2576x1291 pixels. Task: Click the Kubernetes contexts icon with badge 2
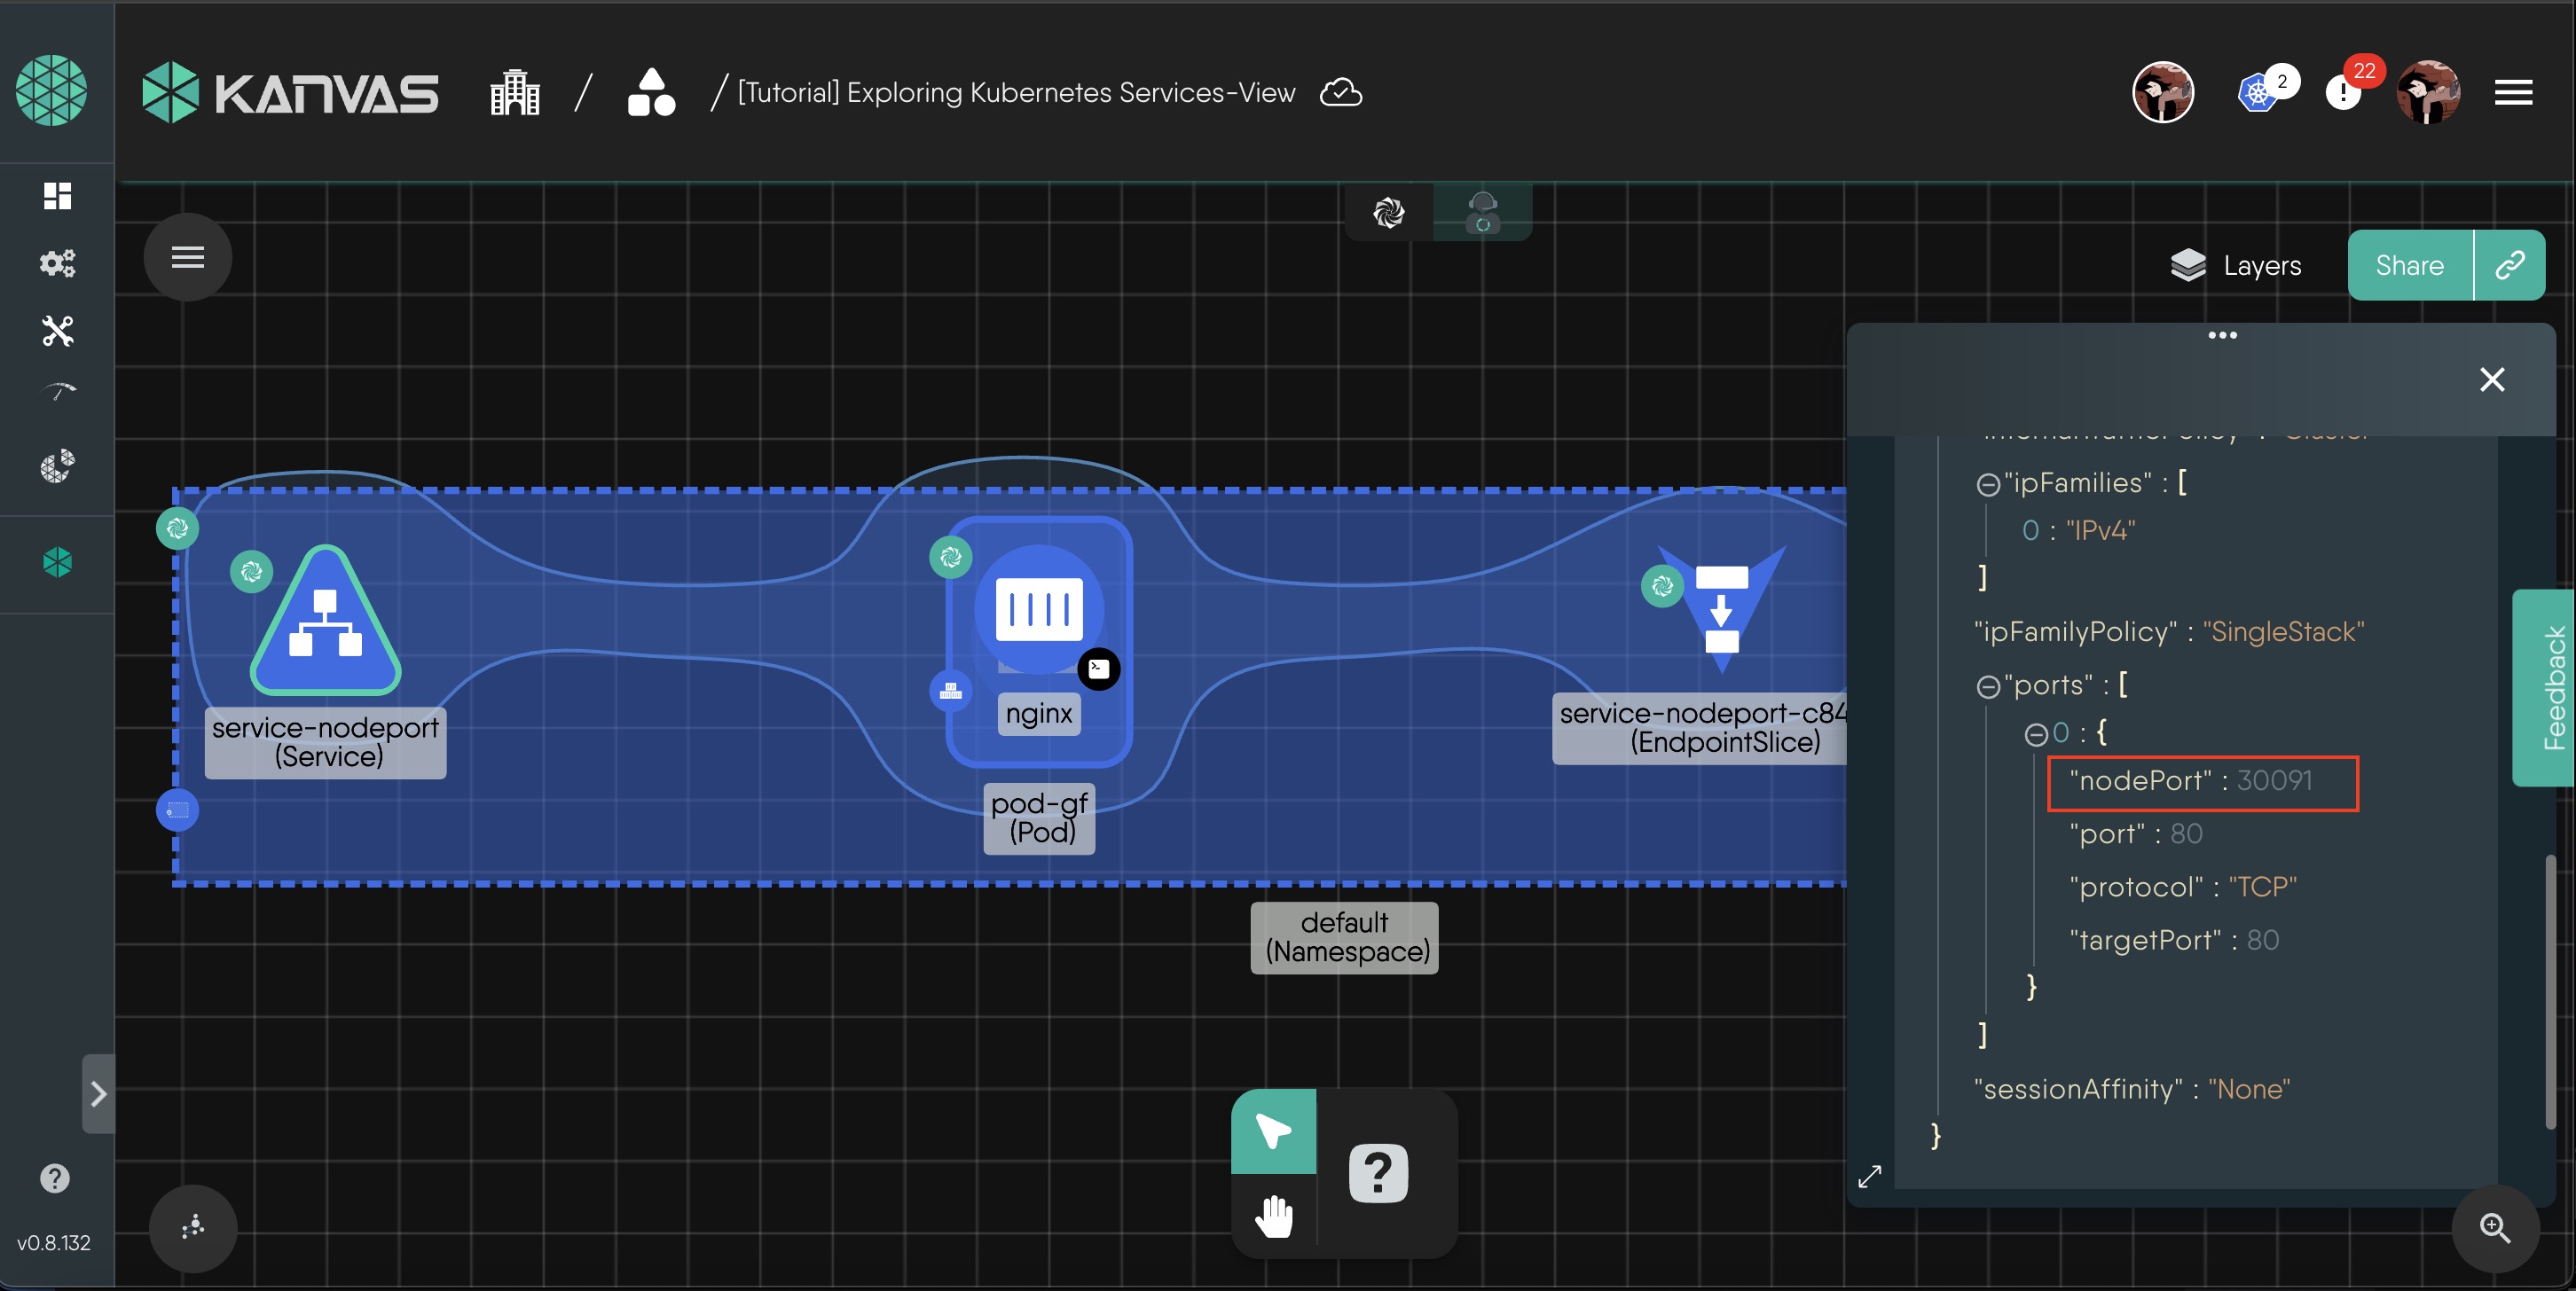pyautogui.click(x=2258, y=93)
